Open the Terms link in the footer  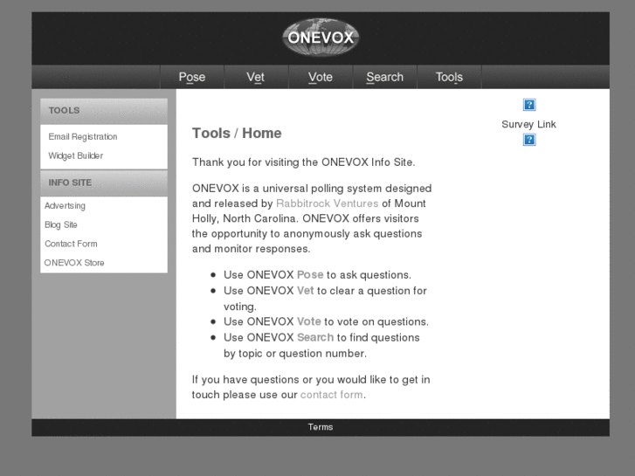[321, 427]
